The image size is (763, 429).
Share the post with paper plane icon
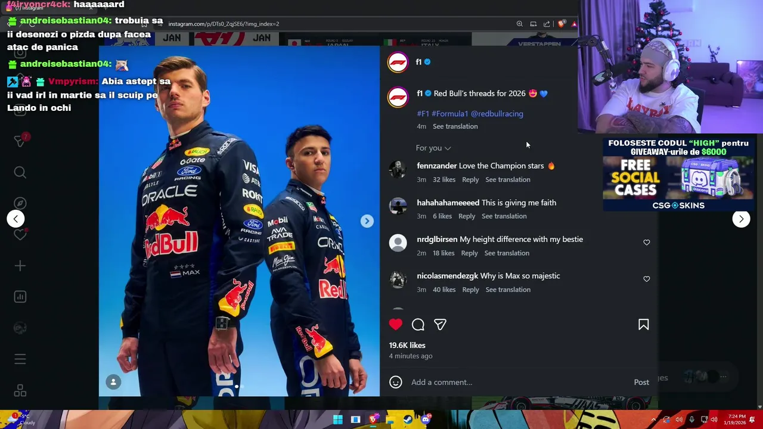tap(440, 324)
